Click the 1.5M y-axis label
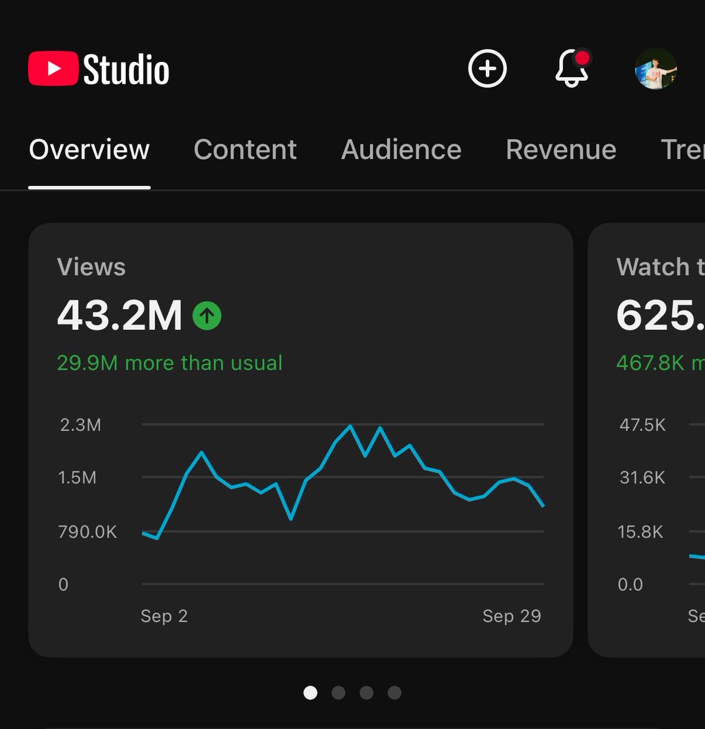This screenshot has width=705, height=729. (77, 477)
